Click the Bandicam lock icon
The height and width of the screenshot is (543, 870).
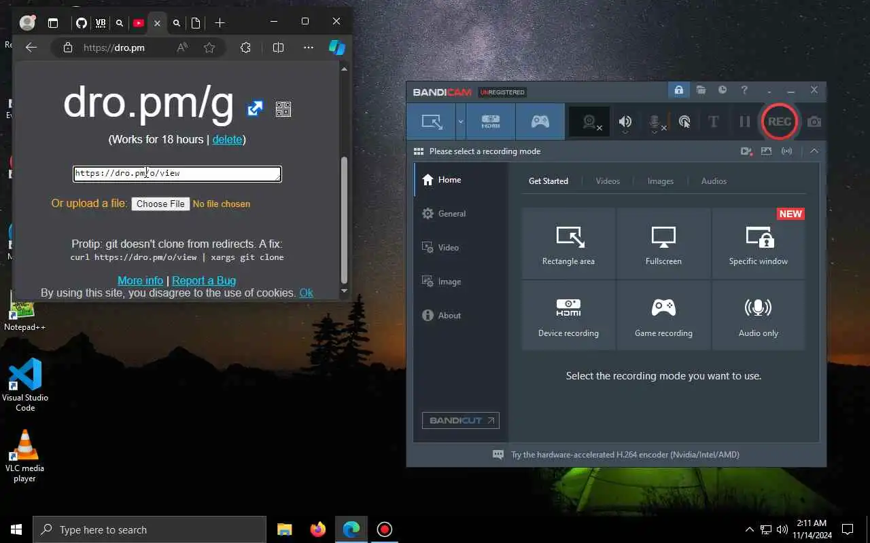click(678, 90)
